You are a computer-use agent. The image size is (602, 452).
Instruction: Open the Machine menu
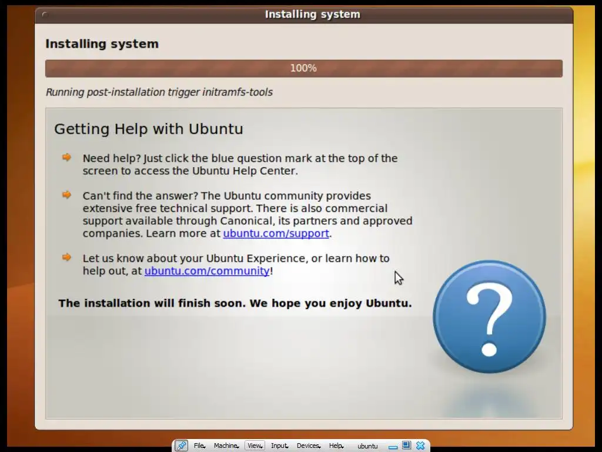click(226, 446)
